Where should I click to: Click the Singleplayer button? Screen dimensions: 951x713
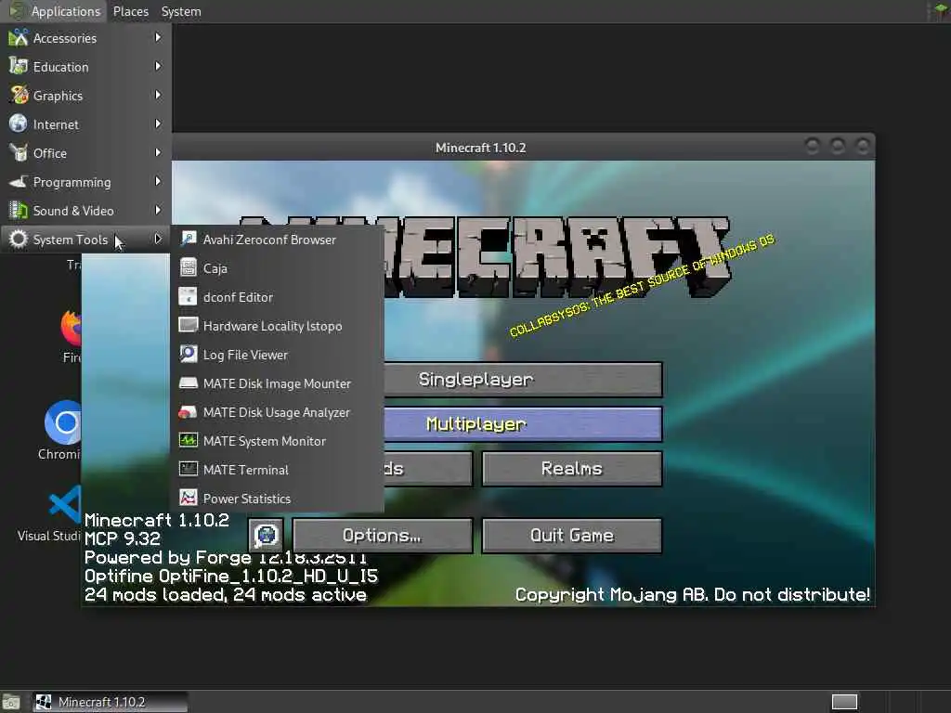tap(523, 380)
